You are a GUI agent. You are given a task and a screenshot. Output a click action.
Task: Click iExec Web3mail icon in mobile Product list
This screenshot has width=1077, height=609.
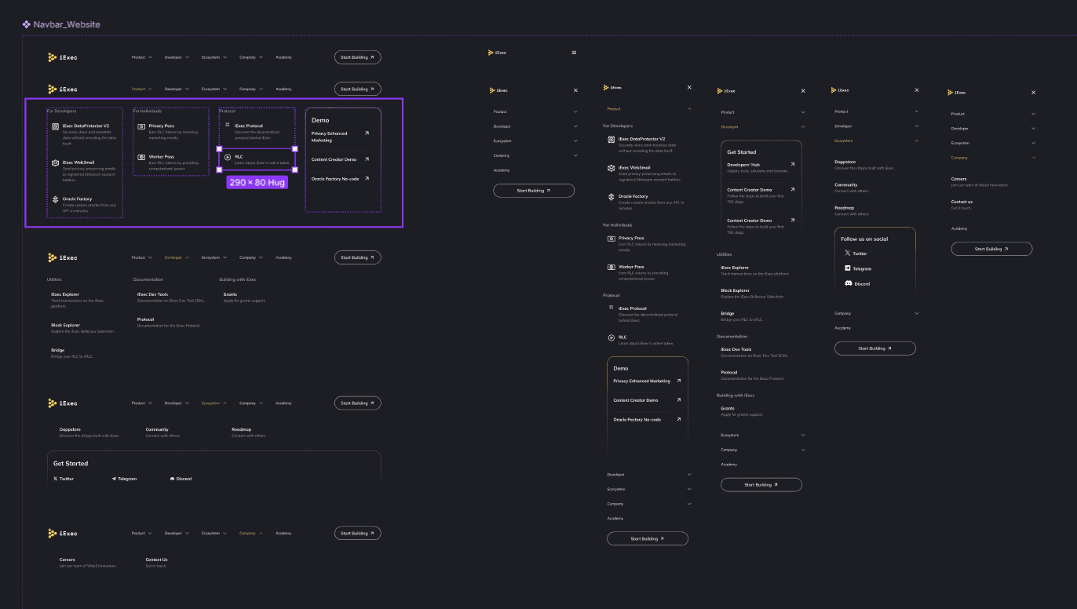(612, 168)
